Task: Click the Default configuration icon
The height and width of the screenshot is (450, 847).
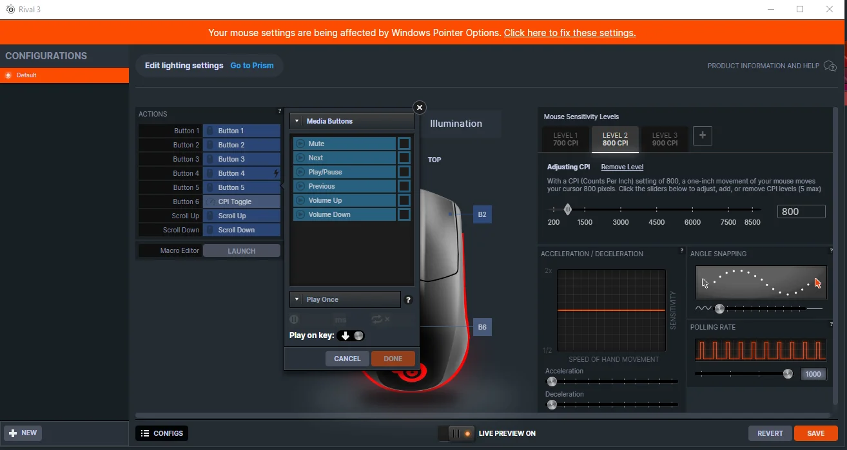Action: pyautogui.click(x=8, y=75)
